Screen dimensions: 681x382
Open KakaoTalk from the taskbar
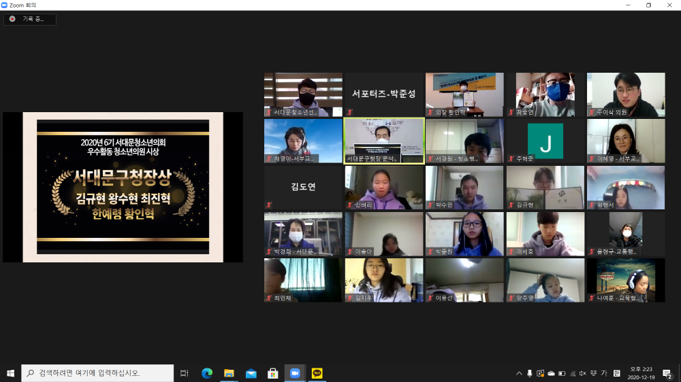[317, 373]
